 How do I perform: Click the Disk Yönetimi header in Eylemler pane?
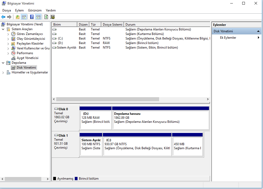pyautogui.click(x=237, y=31)
